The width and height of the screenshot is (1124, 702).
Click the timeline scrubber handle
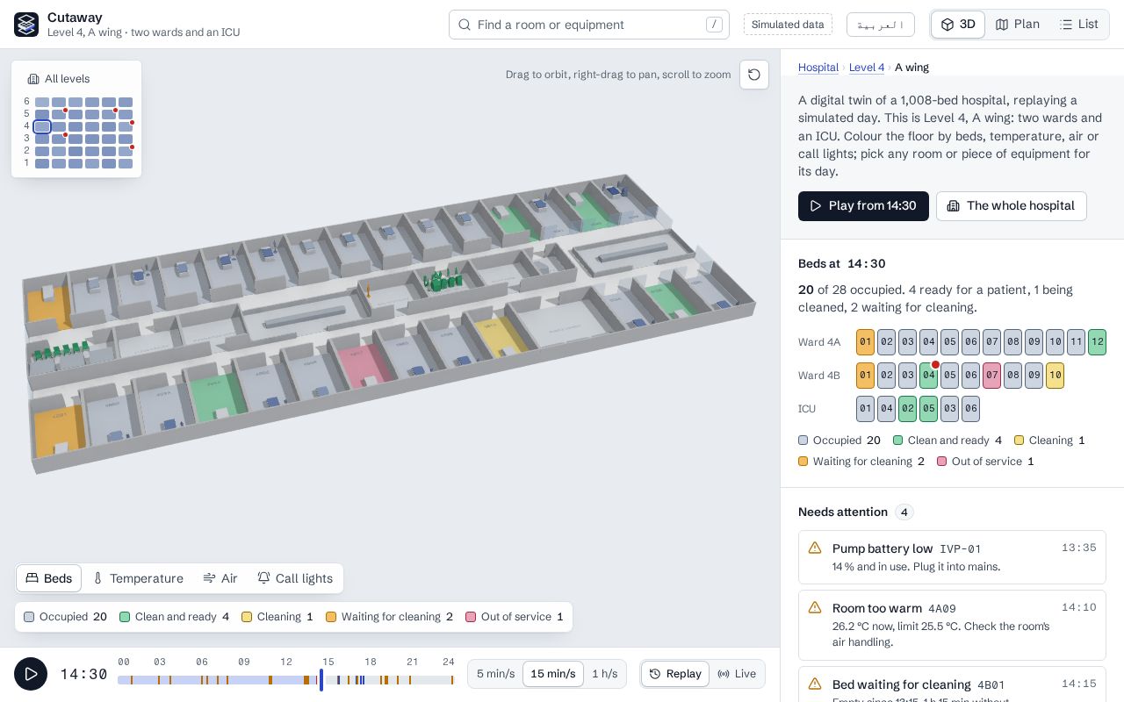point(321,679)
